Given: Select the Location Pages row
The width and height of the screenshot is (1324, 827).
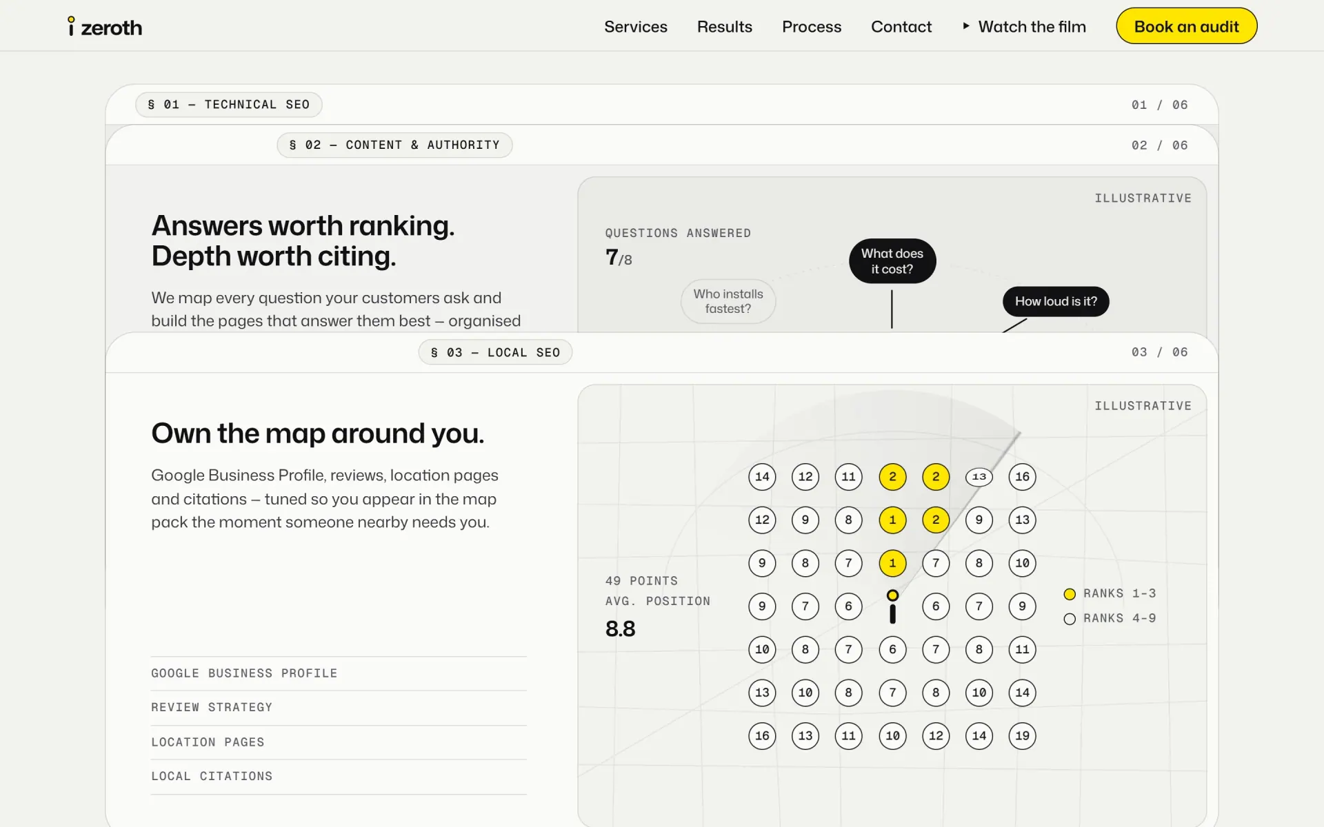Looking at the screenshot, I should (339, 742).
